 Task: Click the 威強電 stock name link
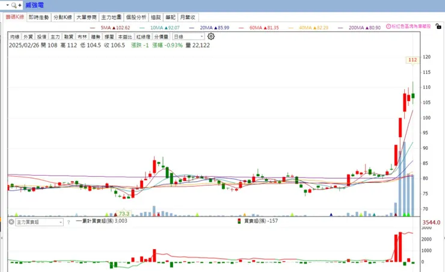pos(34,5)
